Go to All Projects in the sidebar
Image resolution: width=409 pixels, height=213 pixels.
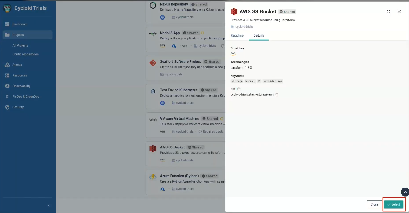coord(20,45)
